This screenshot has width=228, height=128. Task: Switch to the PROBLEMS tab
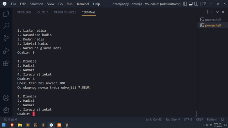24,12
